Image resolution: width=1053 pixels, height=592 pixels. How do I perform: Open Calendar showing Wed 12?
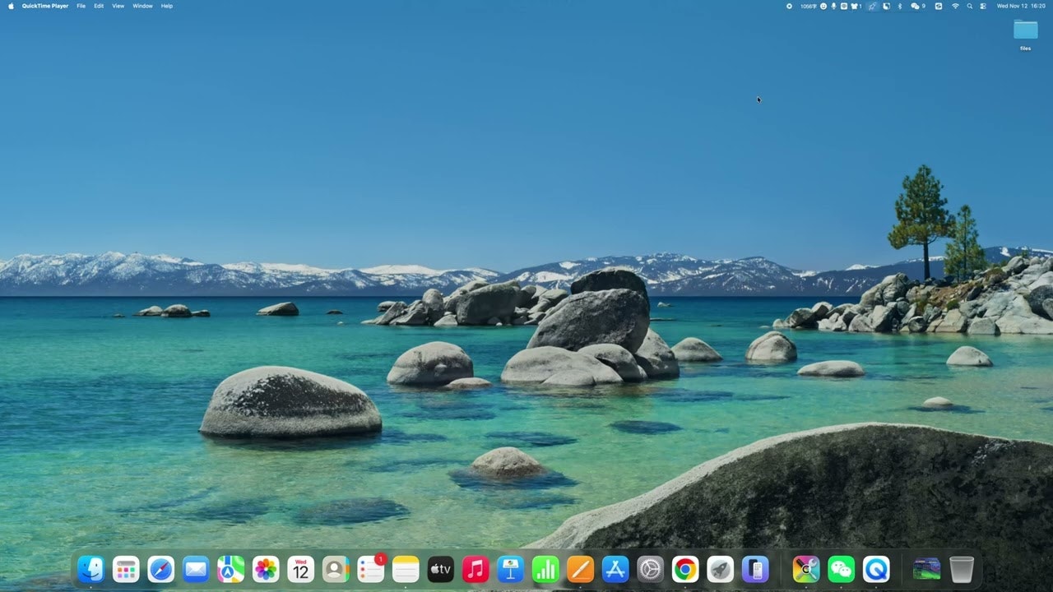click(x=301, y=569)
